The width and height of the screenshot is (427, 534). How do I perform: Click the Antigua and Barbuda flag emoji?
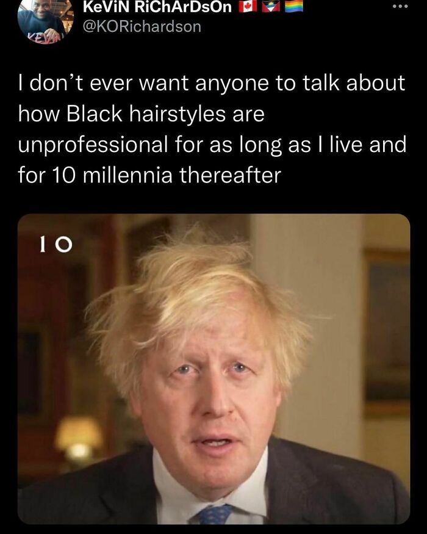270,7
